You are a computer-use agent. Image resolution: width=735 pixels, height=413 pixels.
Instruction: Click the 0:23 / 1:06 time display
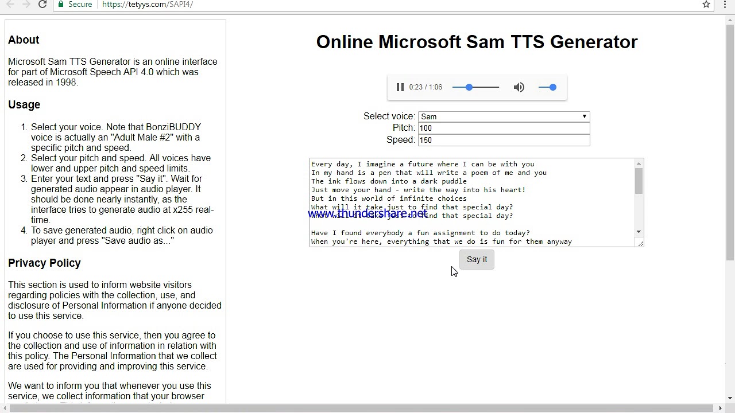point(425,87)
